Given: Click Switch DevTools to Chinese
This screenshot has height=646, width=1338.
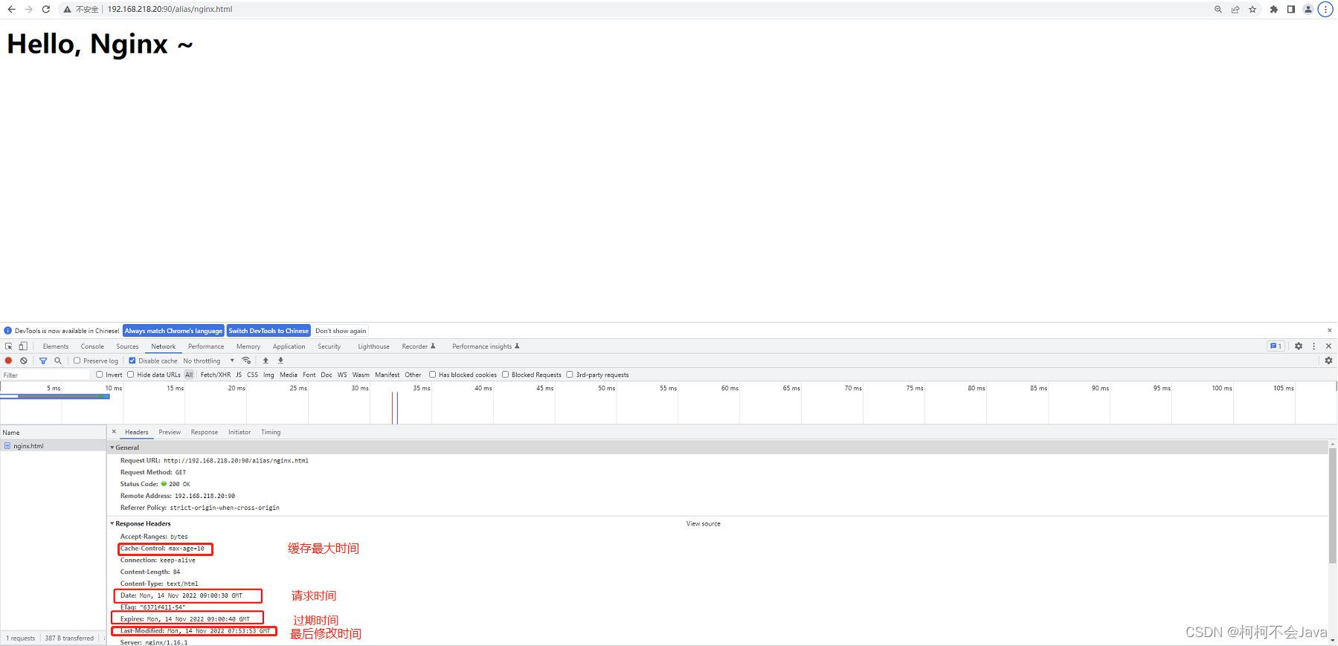Looking at the screenshot, I should pos(268,331).
